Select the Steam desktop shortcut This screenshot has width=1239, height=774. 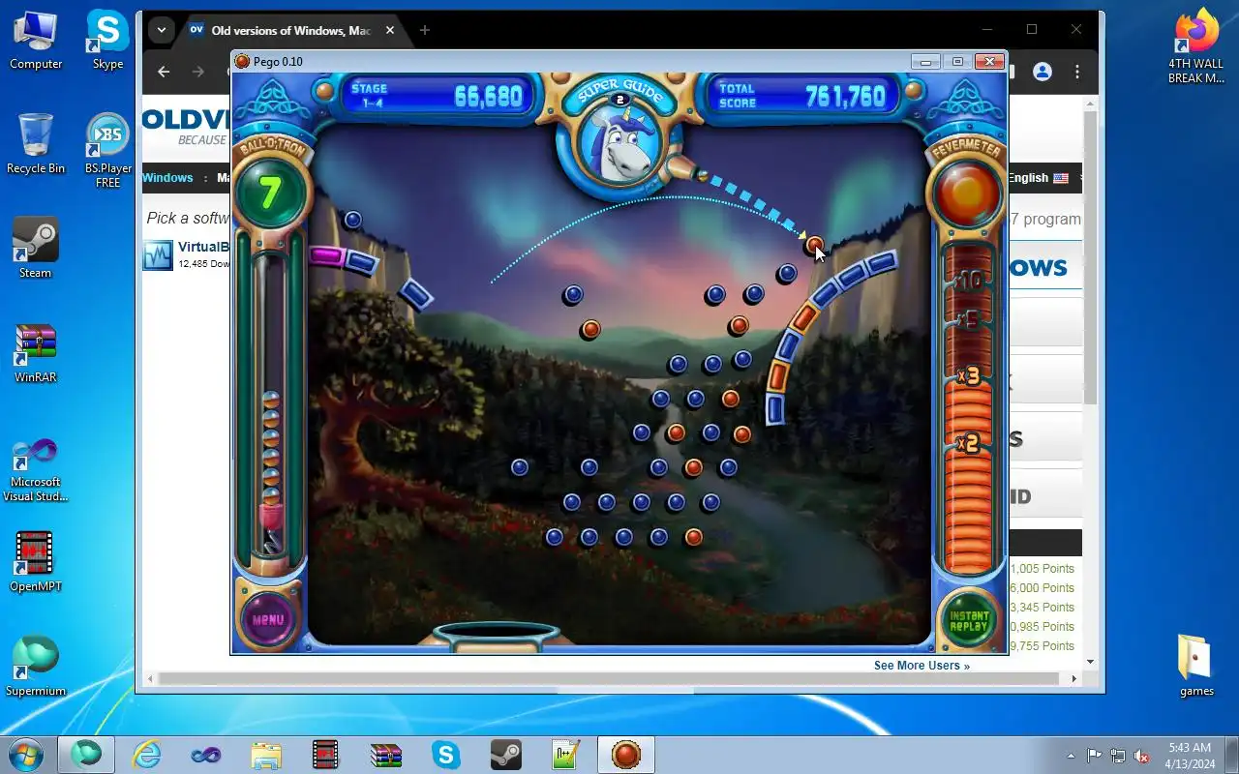36,249
